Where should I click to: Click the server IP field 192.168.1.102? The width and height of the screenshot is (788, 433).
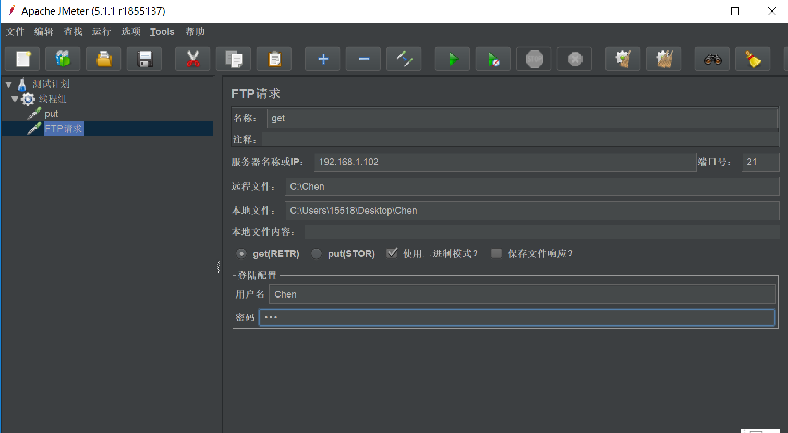coord(505,162)
